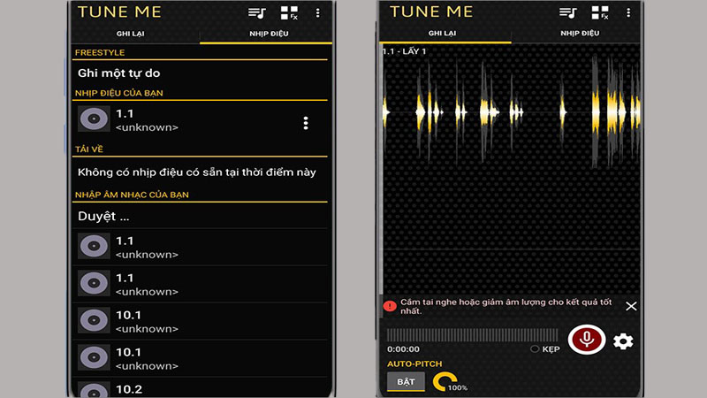Open overflow menu on the beat list header
The image size is (707, 398).
point(318,12)
